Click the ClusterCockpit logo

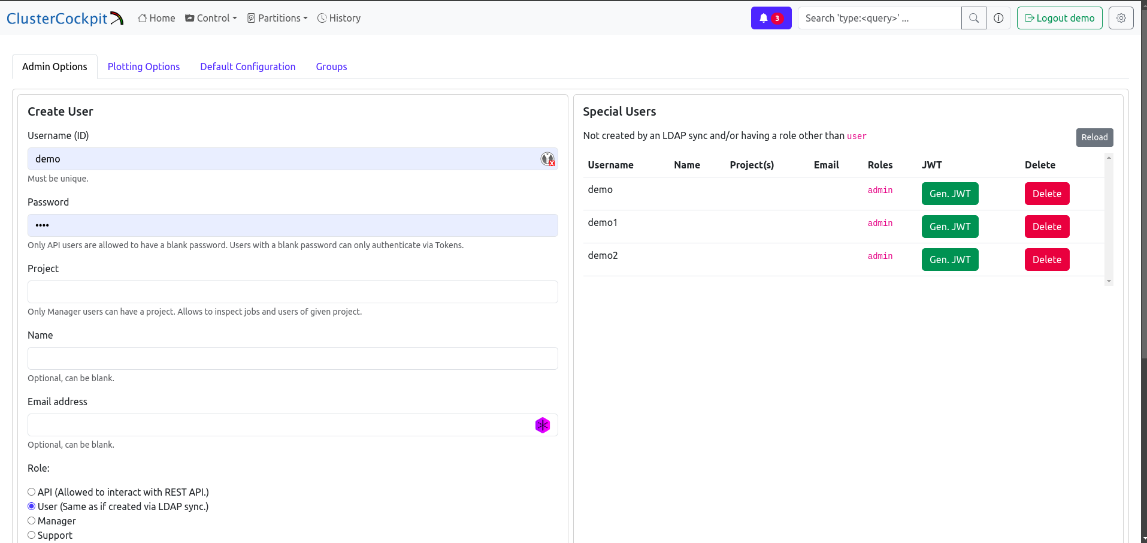point(65,19)
